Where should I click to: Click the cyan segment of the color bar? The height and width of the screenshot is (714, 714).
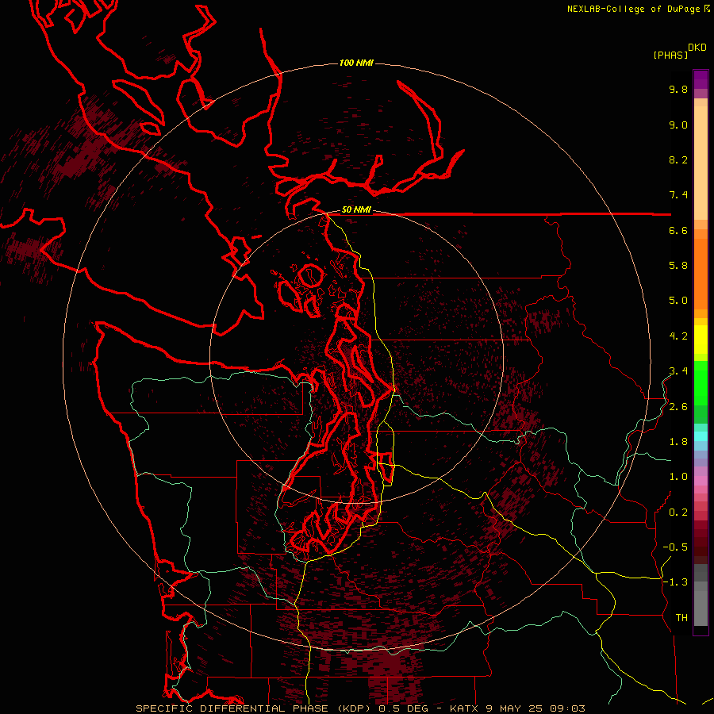pyautogui.click(x=701, y=436)
